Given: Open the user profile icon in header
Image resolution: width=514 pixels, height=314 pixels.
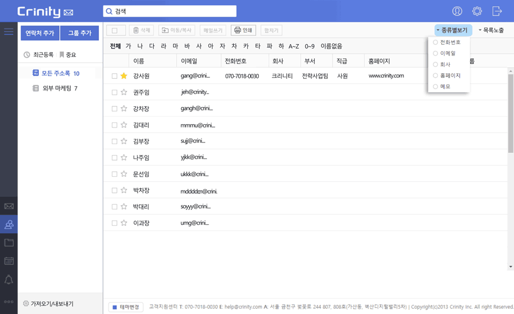Looking at the screenshot, I should pos(457,11).
